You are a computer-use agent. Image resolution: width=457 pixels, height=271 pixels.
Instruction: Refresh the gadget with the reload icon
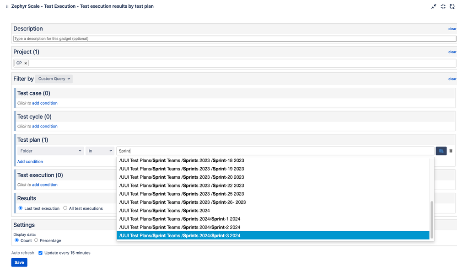452,6
